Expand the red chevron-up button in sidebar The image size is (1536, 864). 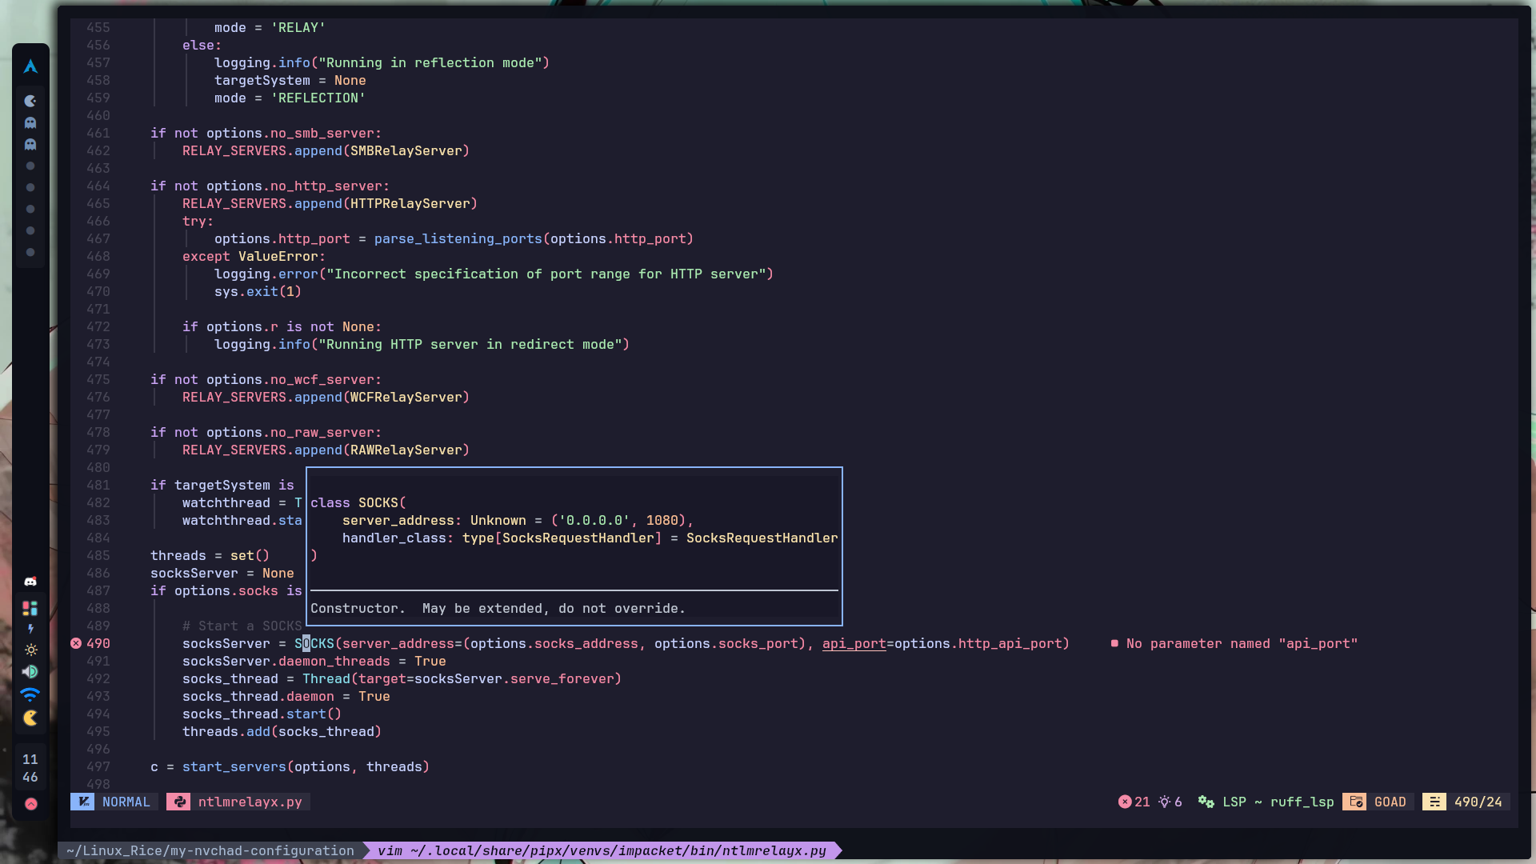click(30, 804)
